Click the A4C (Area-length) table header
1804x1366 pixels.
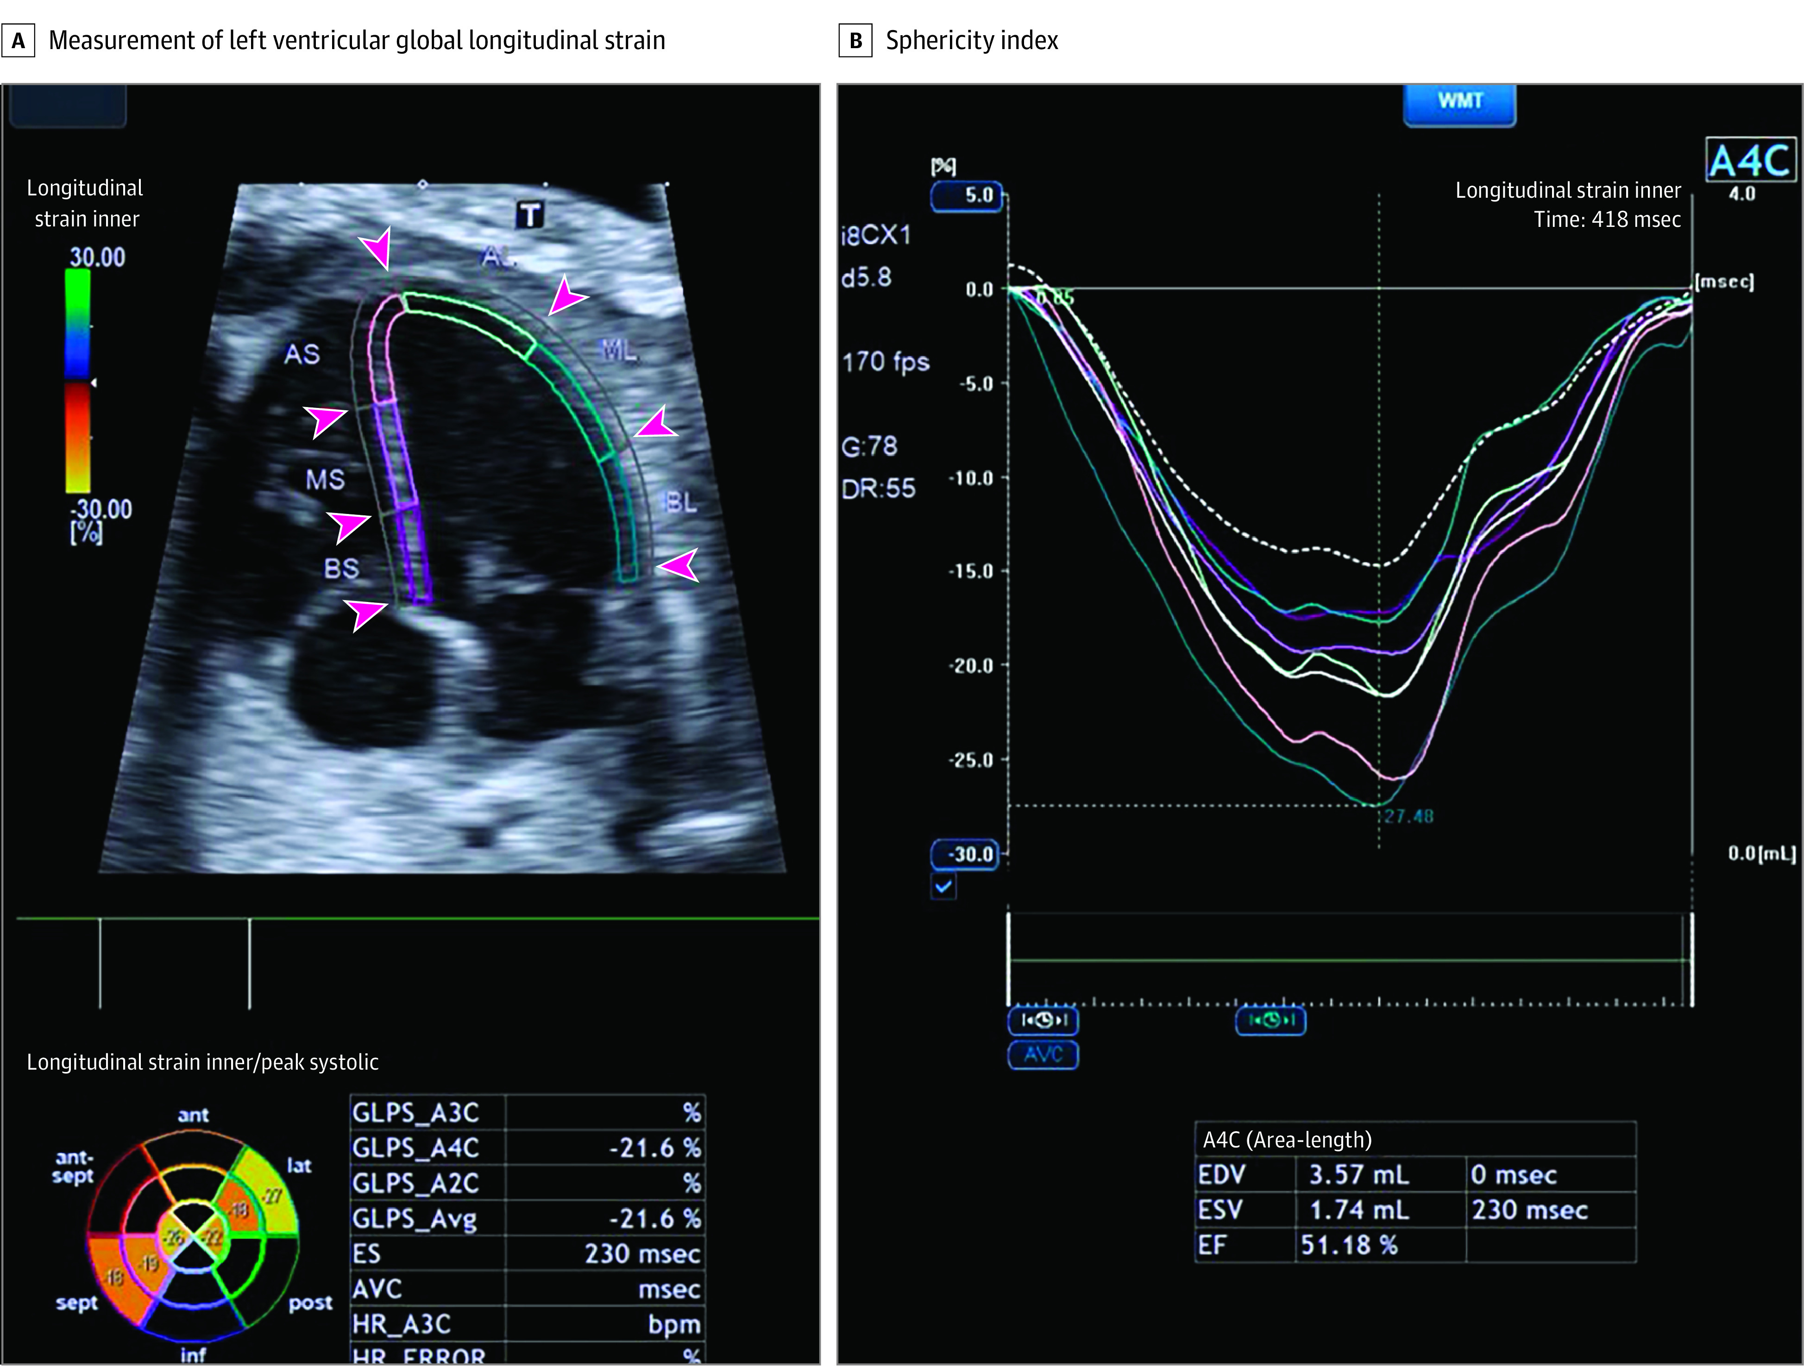pyautogui.click(x=1416, y=1139)
